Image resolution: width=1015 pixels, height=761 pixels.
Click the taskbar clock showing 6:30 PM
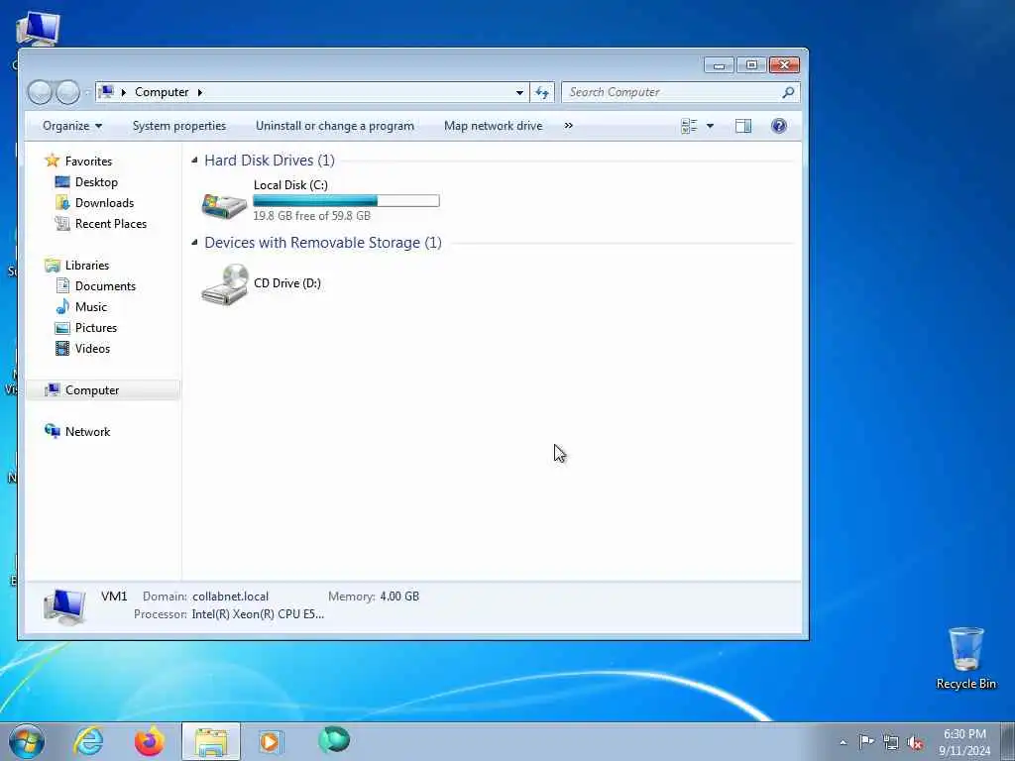[964, 742]
